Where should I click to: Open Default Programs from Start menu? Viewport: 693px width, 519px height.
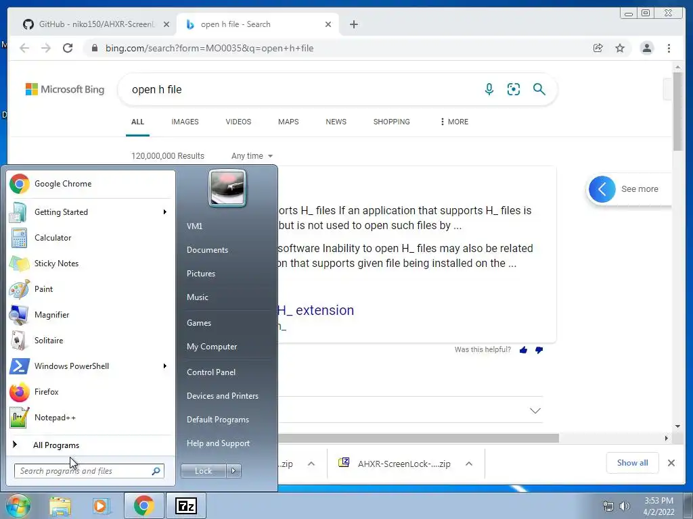(x=217, y=419)
